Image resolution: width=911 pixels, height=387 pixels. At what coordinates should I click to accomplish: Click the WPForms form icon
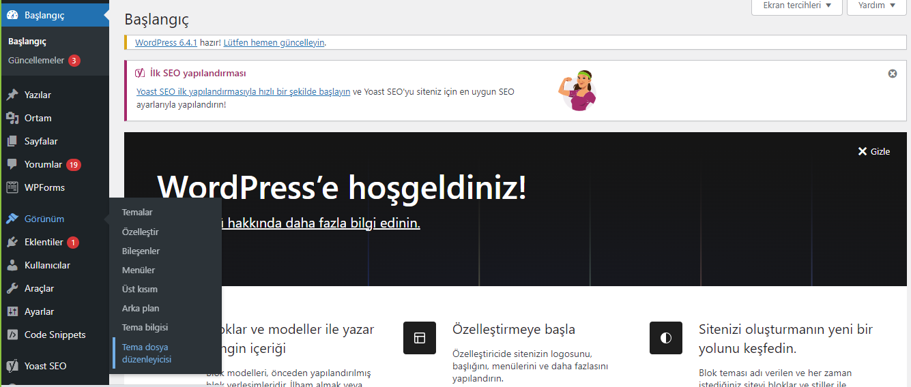click(x=12, y=187)
